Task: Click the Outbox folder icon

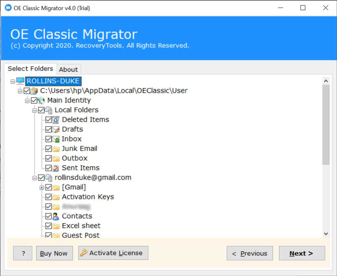Action: [56, 158]
